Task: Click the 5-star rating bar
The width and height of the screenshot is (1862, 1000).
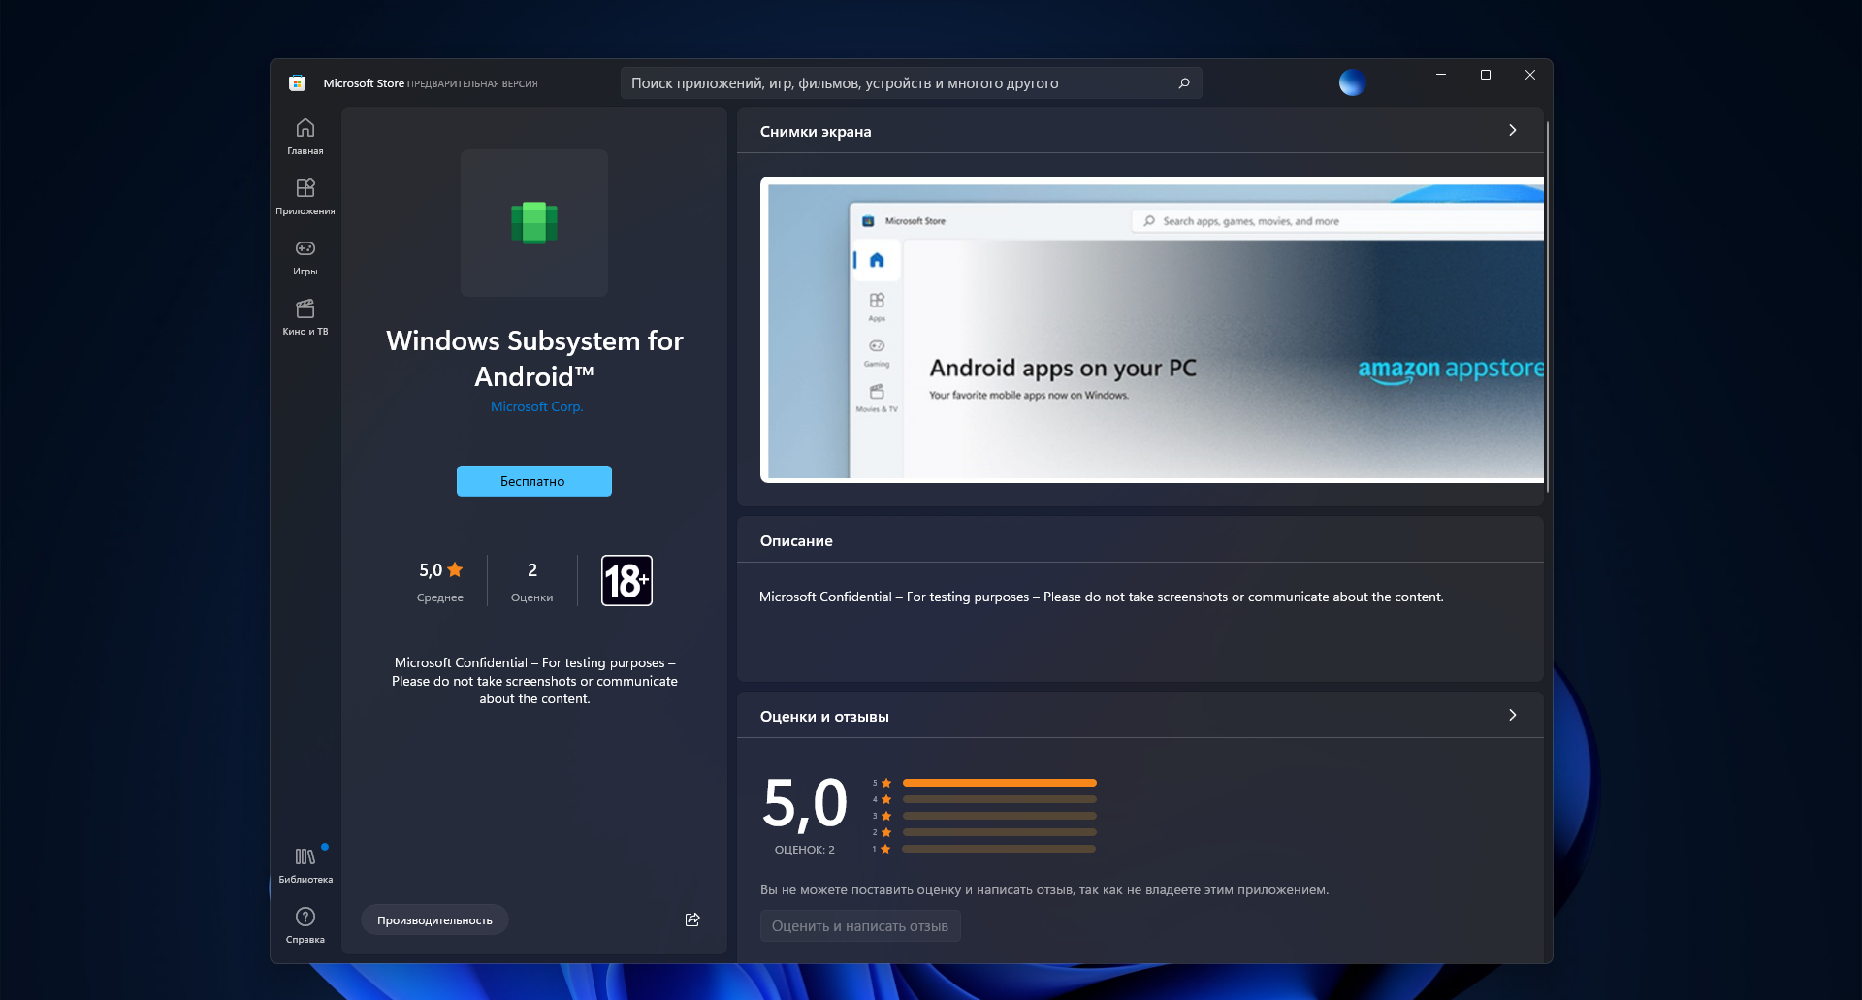Action: 999,783
